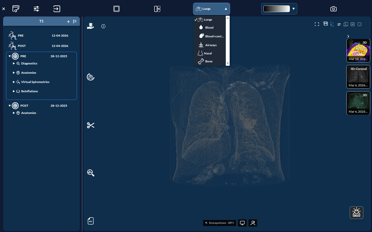Select the scissors cut tool

point(91,125)
